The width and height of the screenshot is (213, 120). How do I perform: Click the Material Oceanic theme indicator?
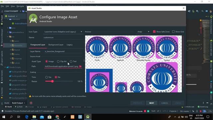point(136,111)
